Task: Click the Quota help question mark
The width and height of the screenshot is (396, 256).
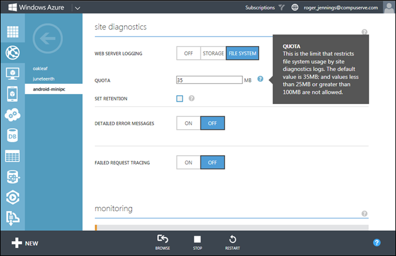Action: coord(260,79)
